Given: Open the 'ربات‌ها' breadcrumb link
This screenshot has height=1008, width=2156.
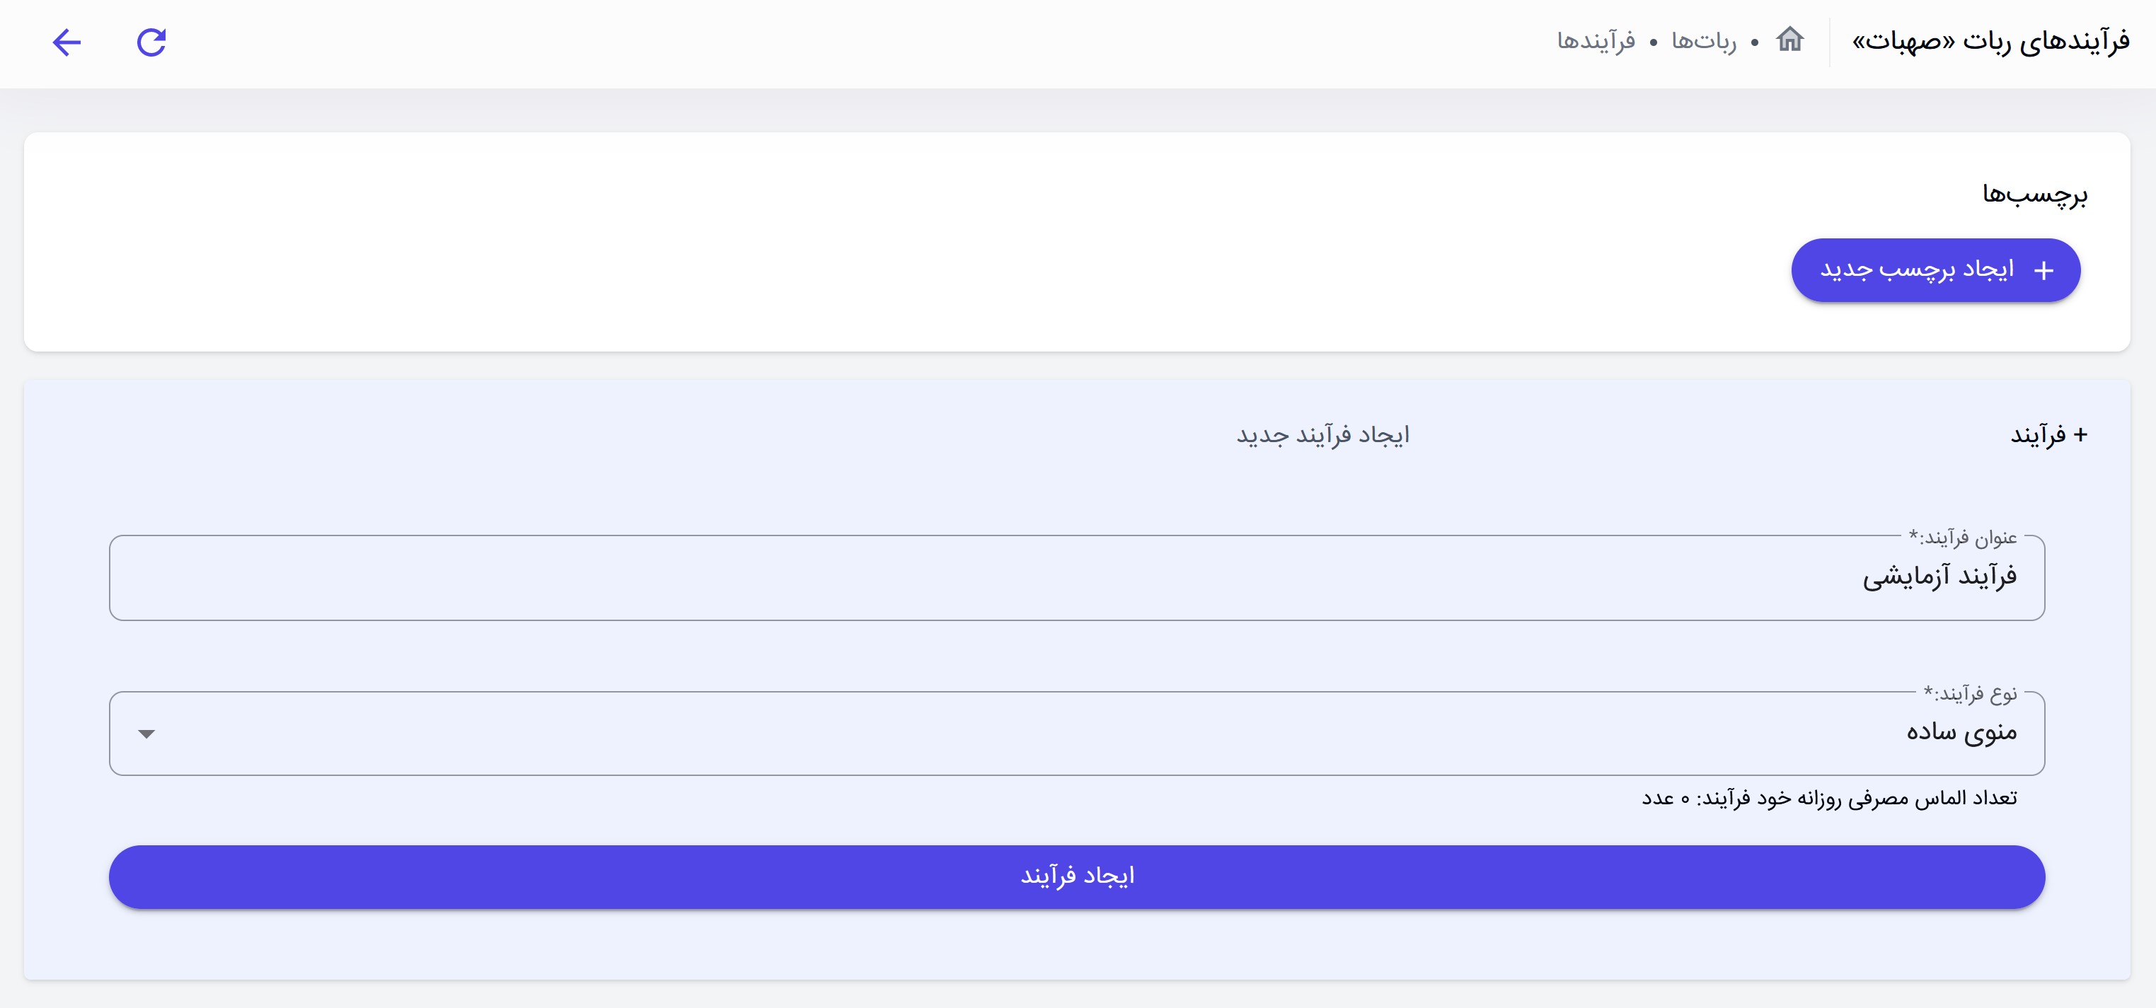Looking at the screenshot, I should (x=1703, y=41).
